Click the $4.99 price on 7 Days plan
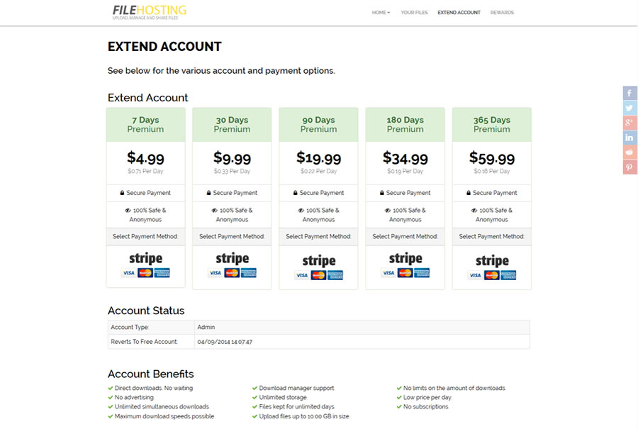The height and width of the screenshot is (429, 638). pos(145,158)
